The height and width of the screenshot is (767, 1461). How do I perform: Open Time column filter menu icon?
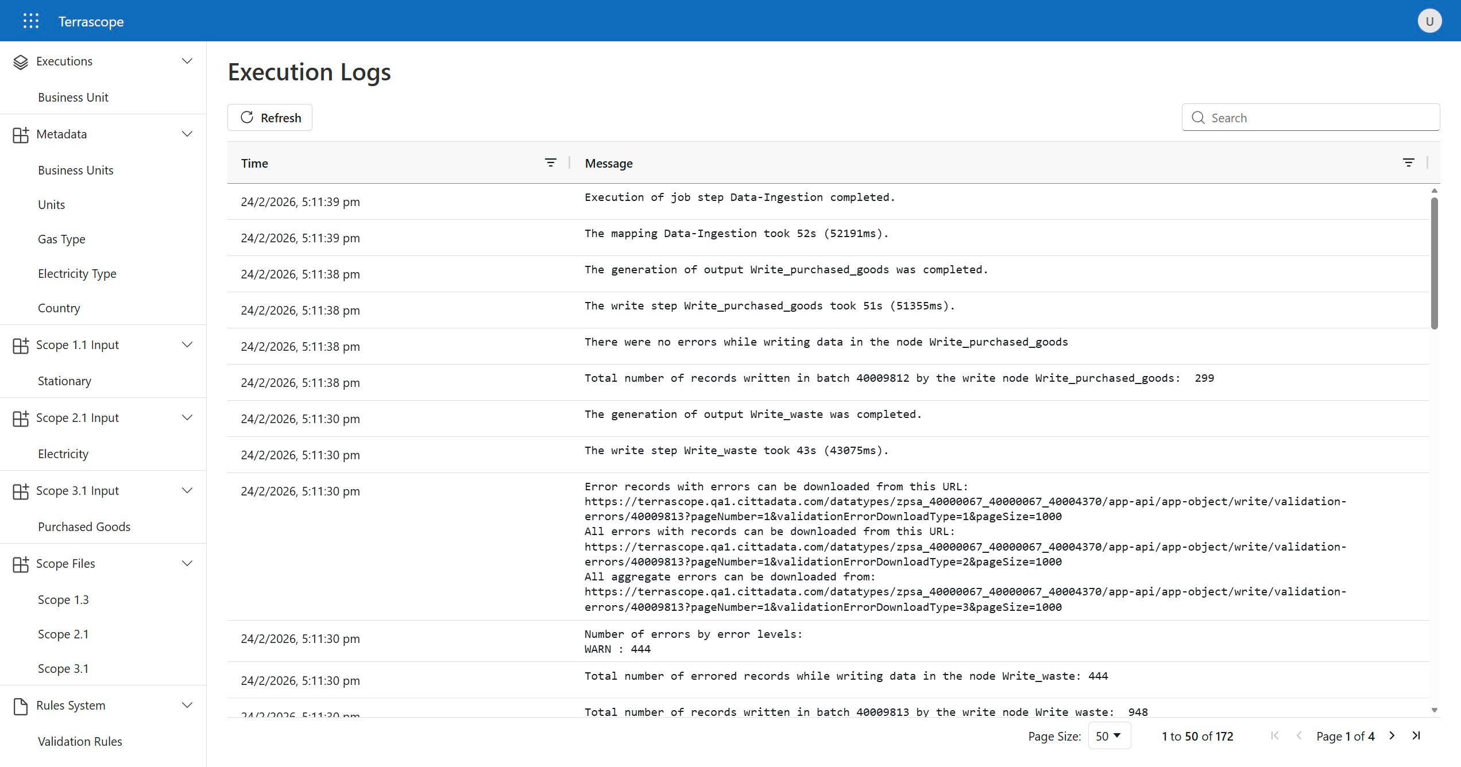click(550, 163)
